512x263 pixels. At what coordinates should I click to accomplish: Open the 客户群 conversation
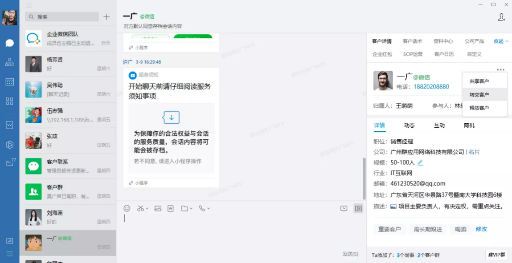68,192
